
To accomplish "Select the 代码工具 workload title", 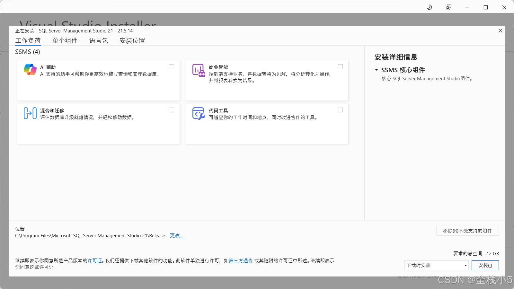I will pos(218,111).
